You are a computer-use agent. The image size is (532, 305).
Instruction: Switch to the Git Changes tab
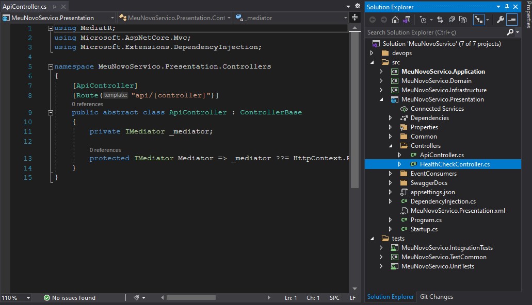(x=437, y=297)
